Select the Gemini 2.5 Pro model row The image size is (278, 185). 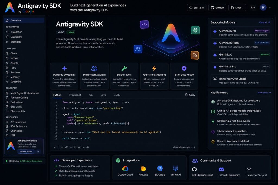tap(241, 33)
